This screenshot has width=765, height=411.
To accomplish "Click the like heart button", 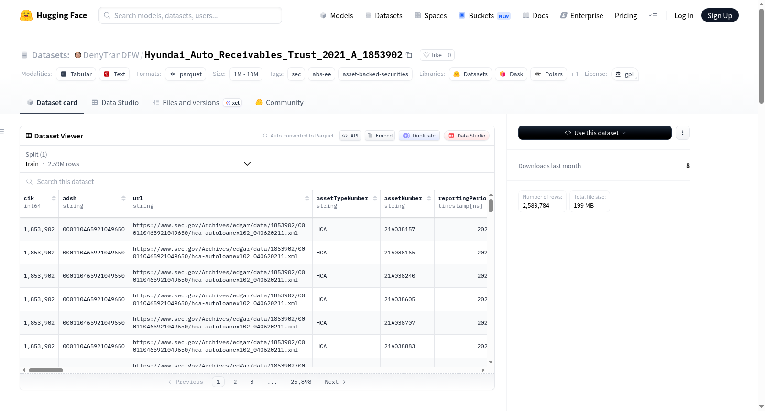I will [x=432, y=55].
